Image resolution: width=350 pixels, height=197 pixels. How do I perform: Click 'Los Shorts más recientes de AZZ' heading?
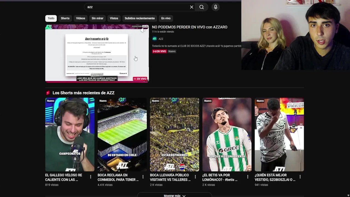(x=83, y=93)
